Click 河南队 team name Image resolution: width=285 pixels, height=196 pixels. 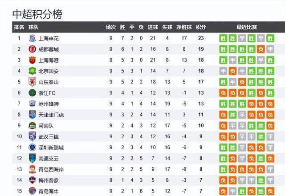click(x=46, y=126)
